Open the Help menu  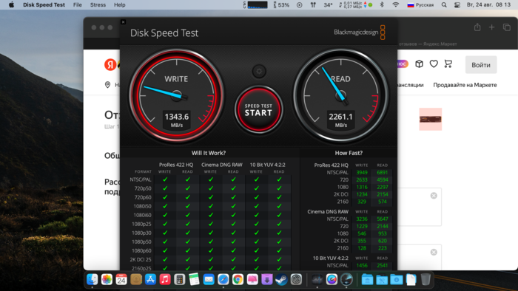point(120,5)
